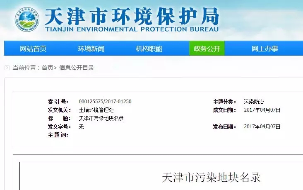
Task: Select the 机构职能 navigation item
Action: pos(149,49)
